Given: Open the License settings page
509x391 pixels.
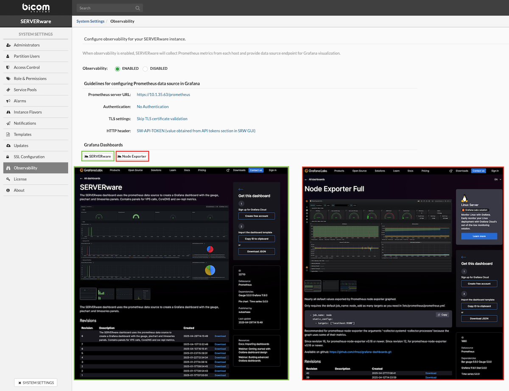Looking at the screenshot, I should point(20,179).
